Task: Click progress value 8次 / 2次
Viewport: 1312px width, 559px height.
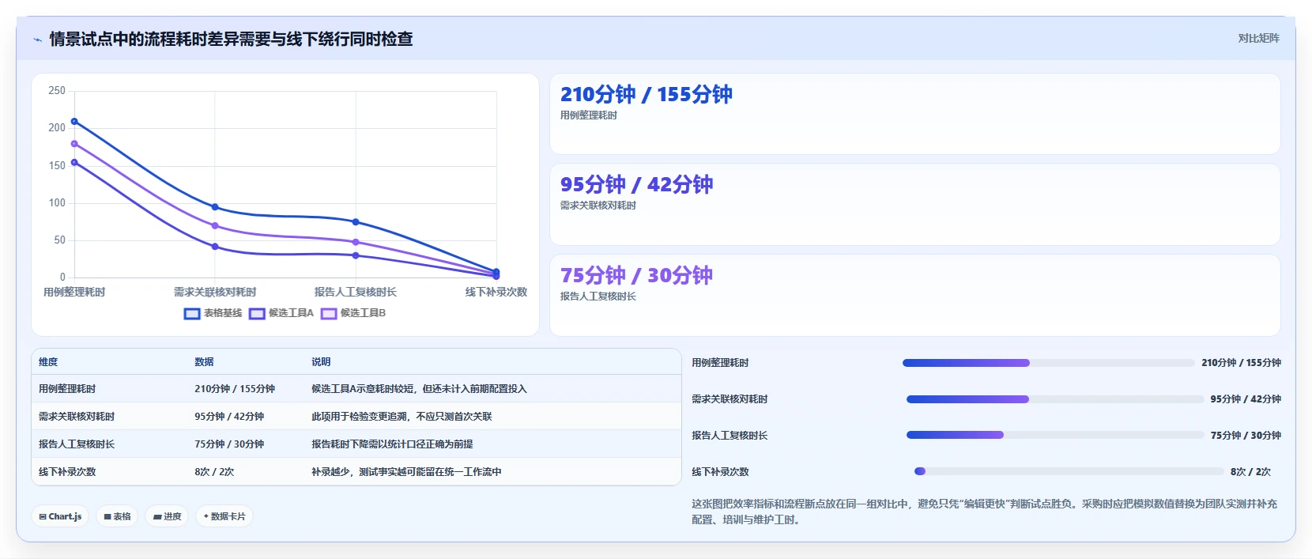Action: tap(1250, 472)
